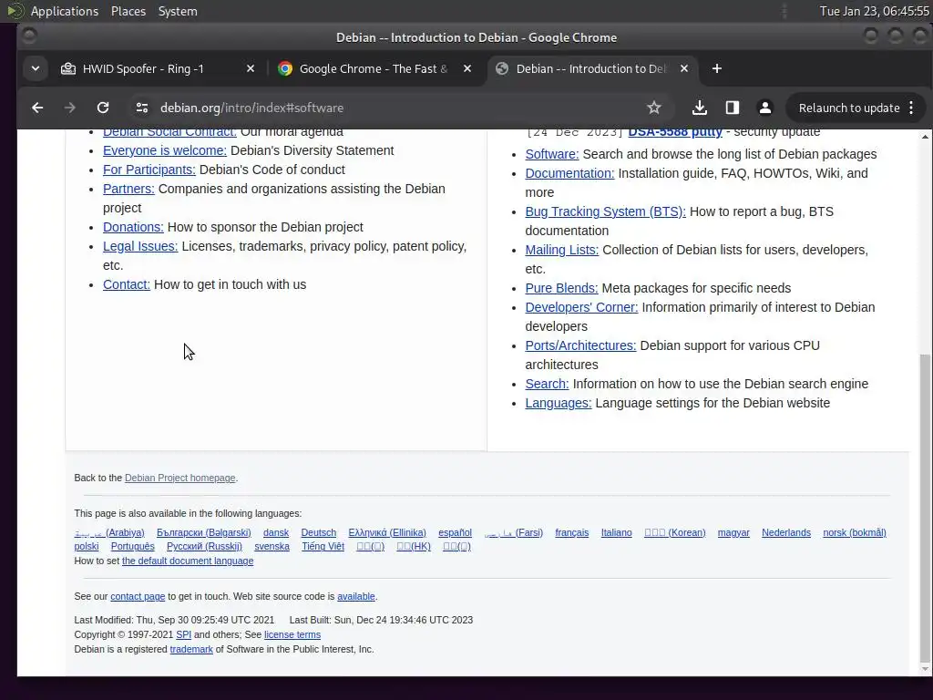Expand the tab search dropdown arrow
Image resolution: width=933 pixels, height=700 pixels.
click(x=36, y=69)
